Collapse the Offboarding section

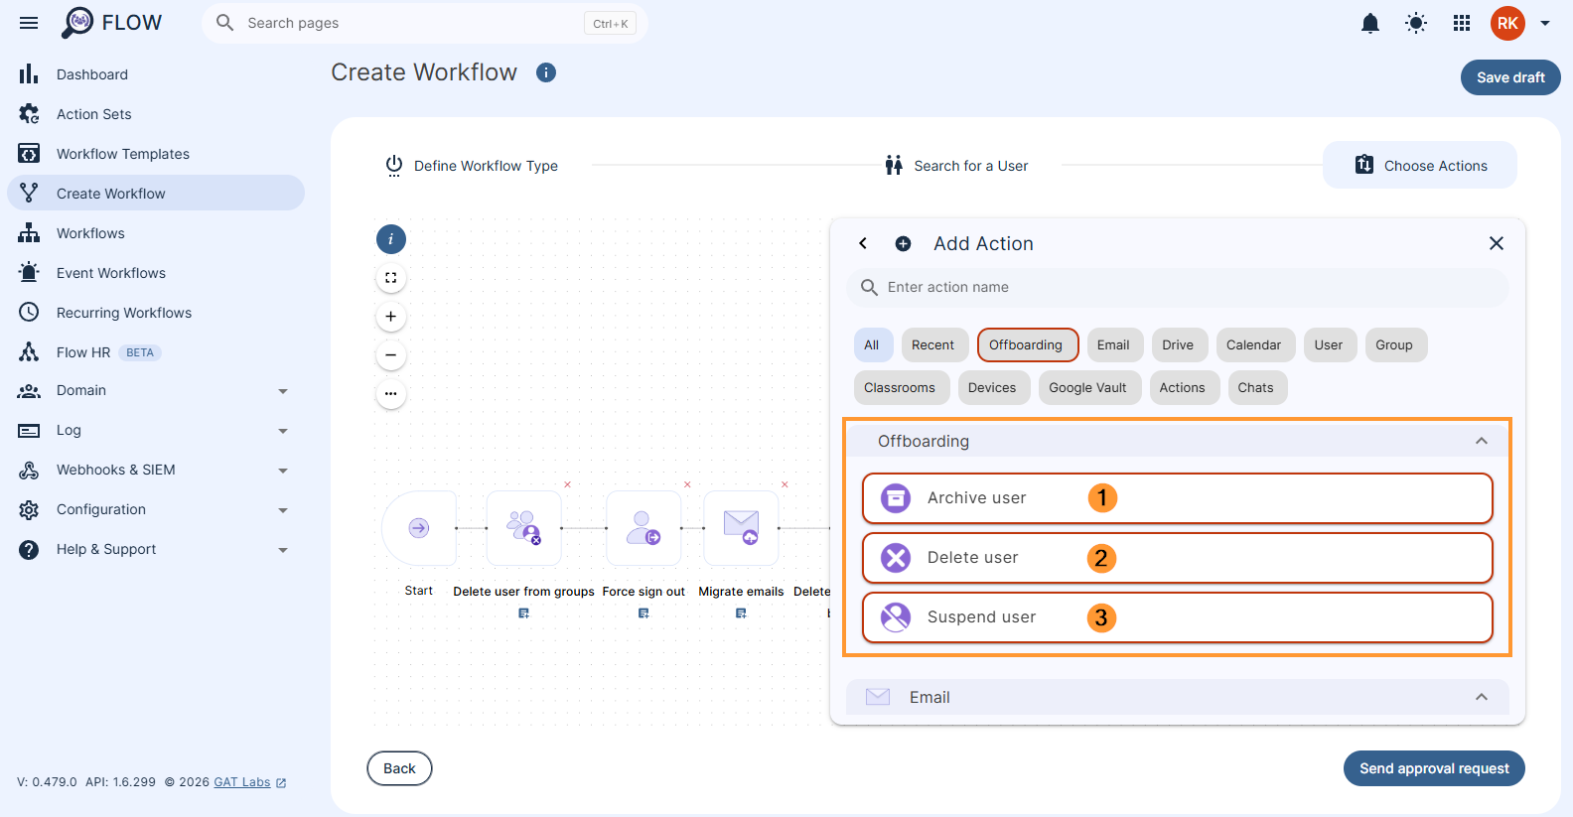pos(1481,441)
